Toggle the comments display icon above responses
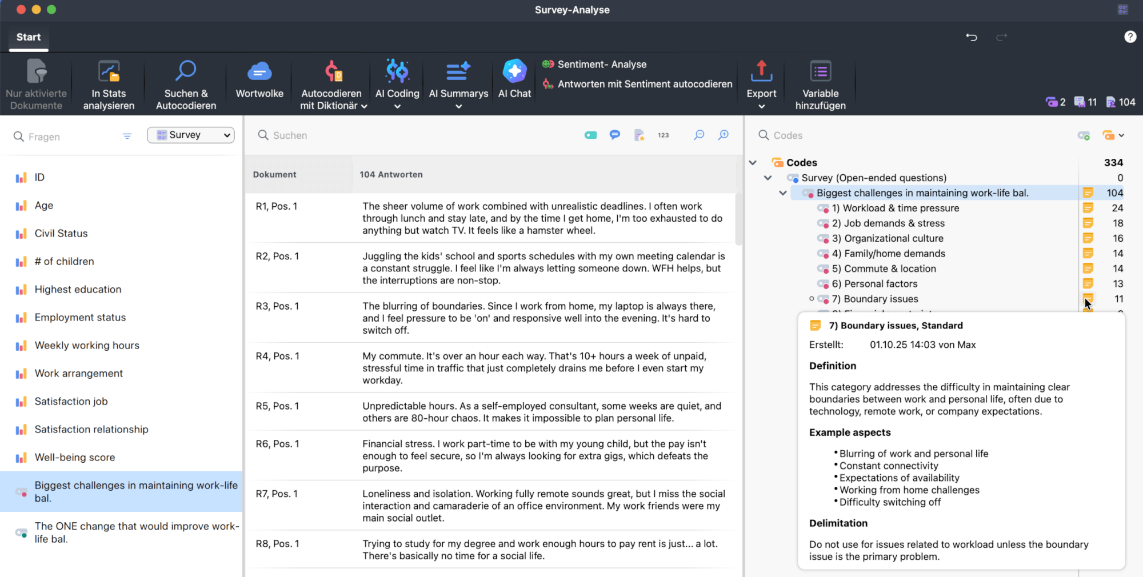Screen dimensions: 1143x577 click(614, 135)
